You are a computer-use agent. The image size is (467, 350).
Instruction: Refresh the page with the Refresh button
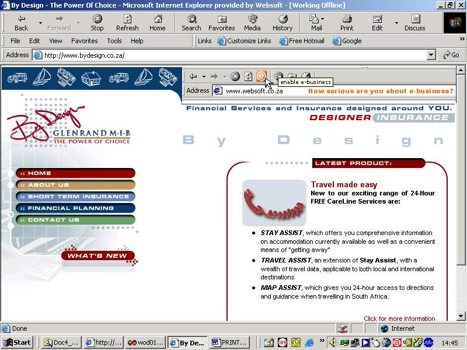point(127,23)
